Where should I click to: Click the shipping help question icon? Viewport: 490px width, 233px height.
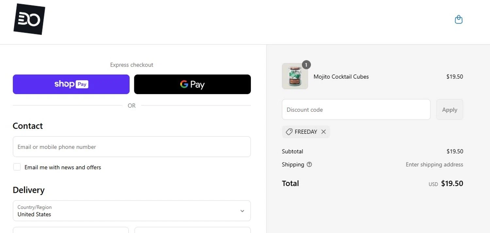tap(309, 164)
